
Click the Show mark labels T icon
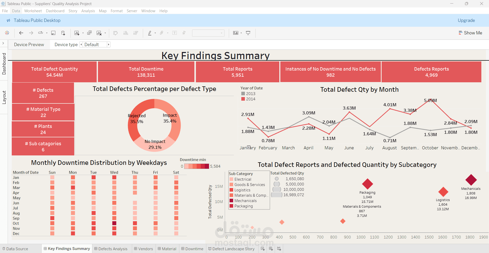pyautogui.click(x=175, y=33)
